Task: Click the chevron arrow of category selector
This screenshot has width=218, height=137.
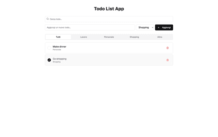Action: click(x=152, y=27)
